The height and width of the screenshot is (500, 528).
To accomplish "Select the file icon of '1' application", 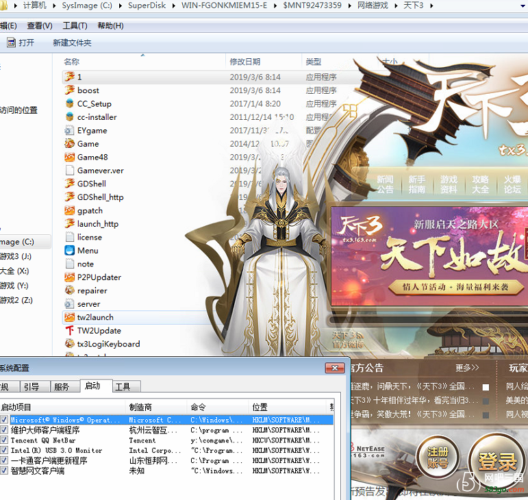I will (x=70, y=77).
